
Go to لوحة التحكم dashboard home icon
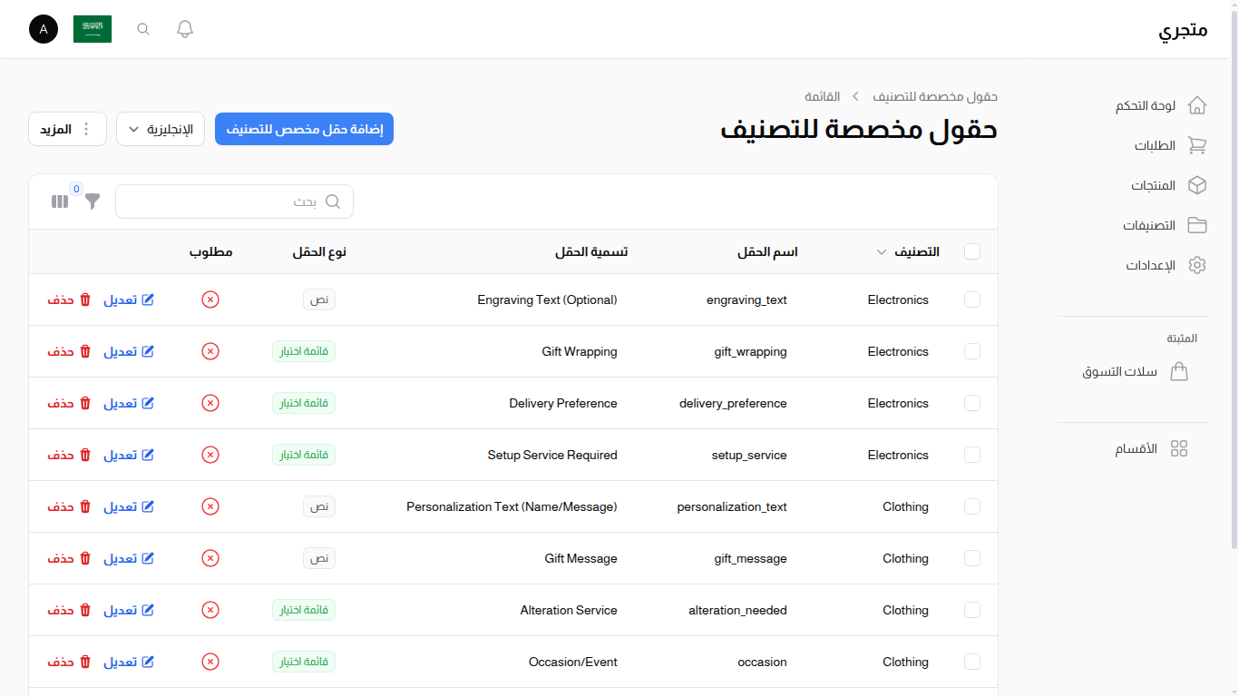pyautogui.click(x=1197, y=105)
